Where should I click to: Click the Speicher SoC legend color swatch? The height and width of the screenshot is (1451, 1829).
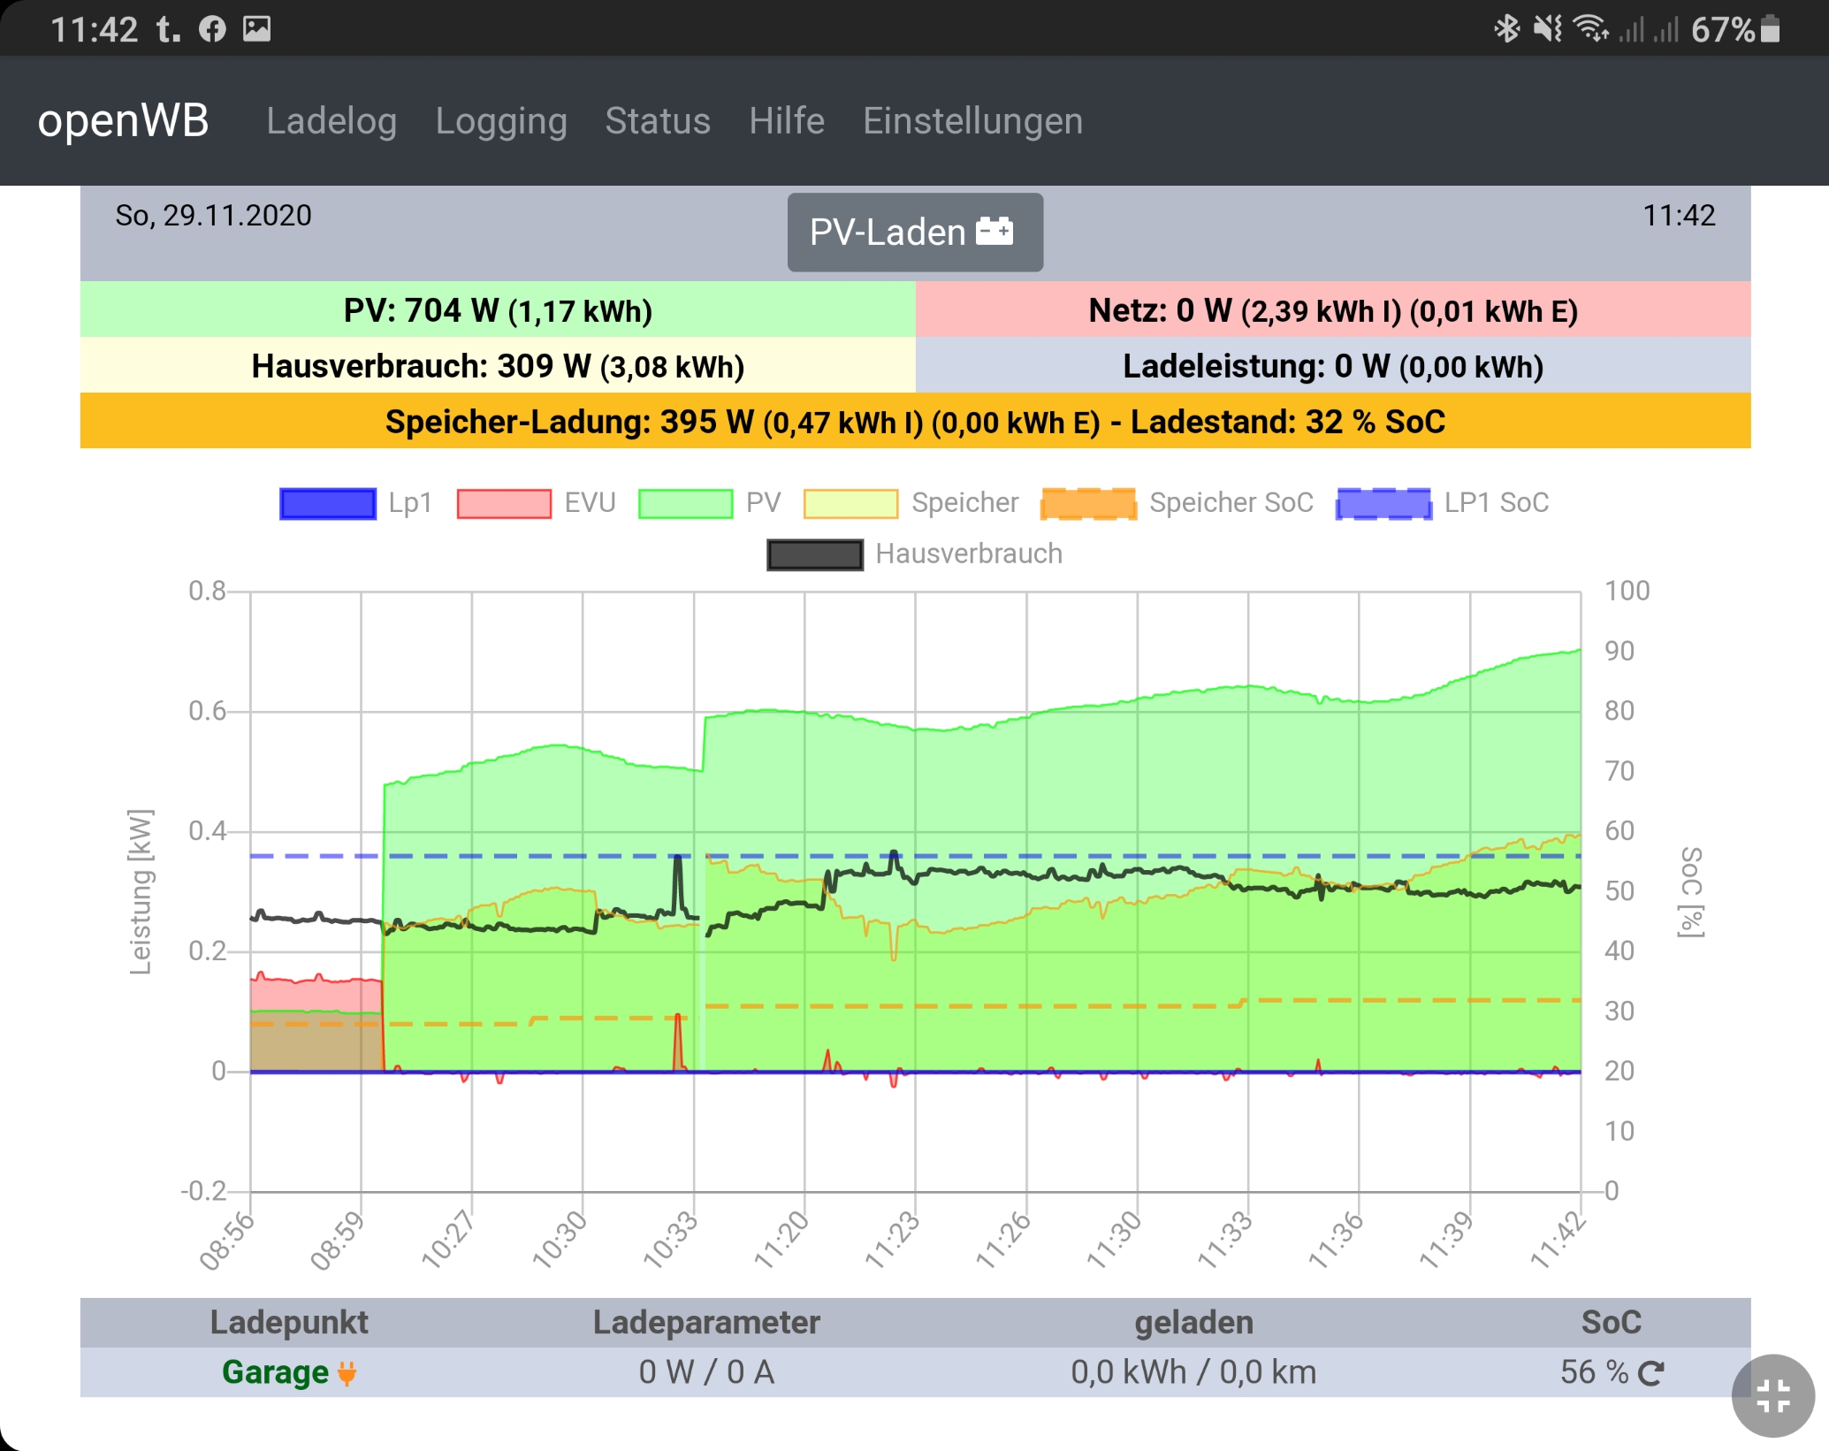pyautogui.click(x=1088, y=503)
